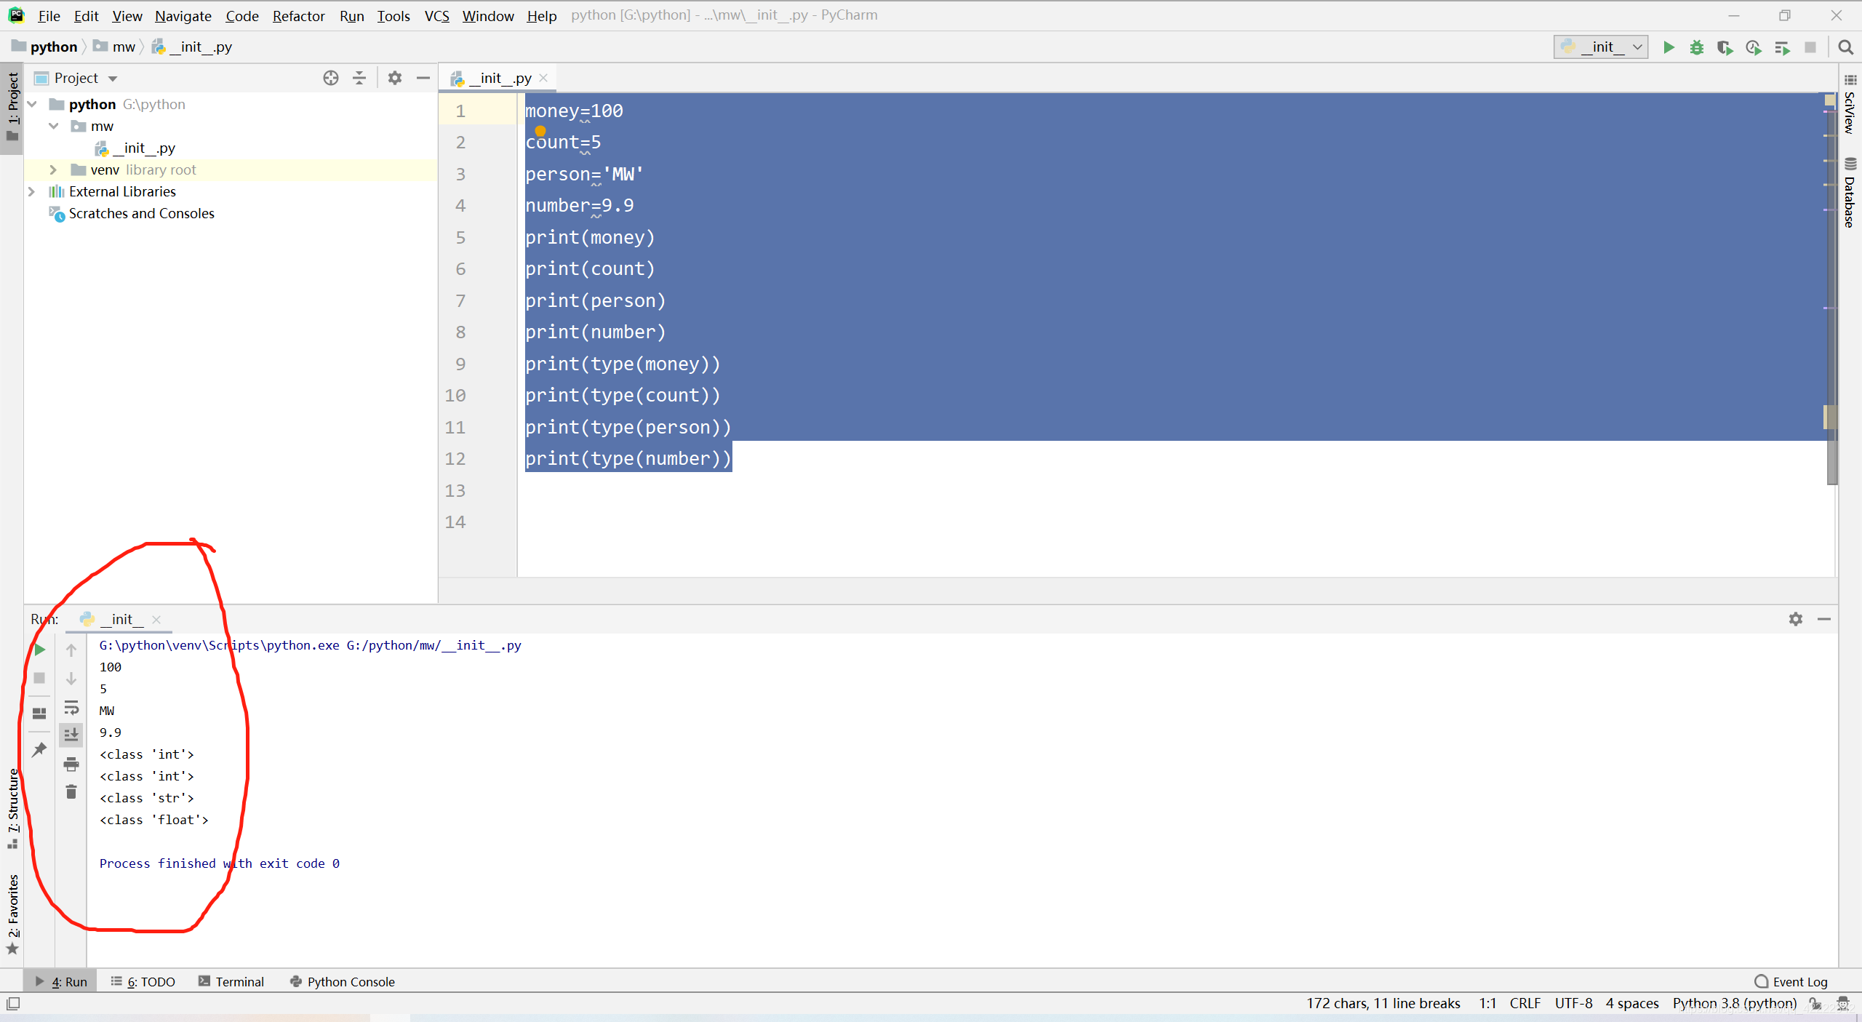This screenshot has width=1862, height=1022.
Task: Close the __init__.py editor tab
Action: pos(543,78)
